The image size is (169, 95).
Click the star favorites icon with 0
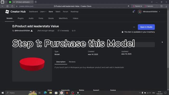(x=73, y=31)
